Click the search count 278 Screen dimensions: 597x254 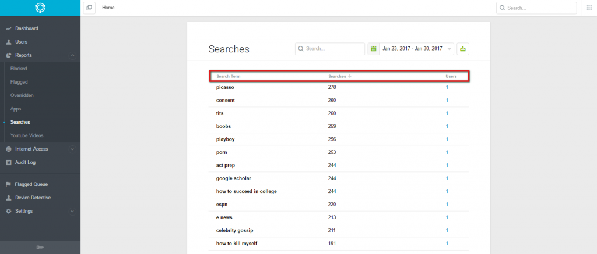332,87
